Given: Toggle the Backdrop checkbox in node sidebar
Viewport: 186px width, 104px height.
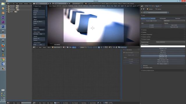Looking at the screenshot, I should tap(126, 50).
